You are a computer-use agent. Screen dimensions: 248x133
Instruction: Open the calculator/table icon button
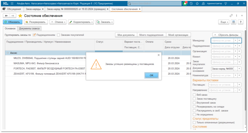coord(234,22)
